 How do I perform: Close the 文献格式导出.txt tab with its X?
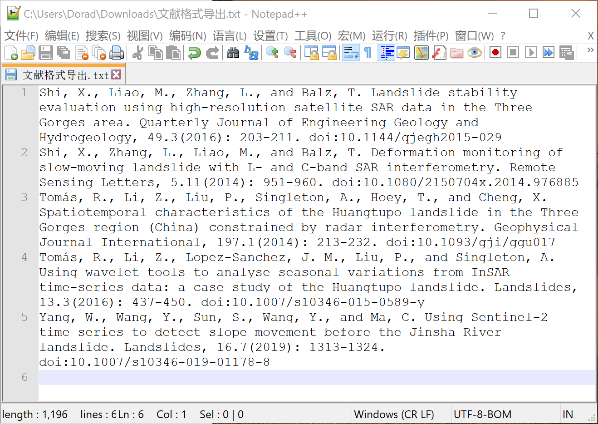pos(116,74)
